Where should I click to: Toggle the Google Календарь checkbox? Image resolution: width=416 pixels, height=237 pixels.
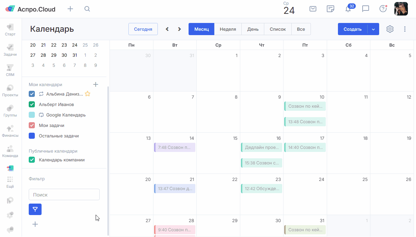(x=32, y=115)
